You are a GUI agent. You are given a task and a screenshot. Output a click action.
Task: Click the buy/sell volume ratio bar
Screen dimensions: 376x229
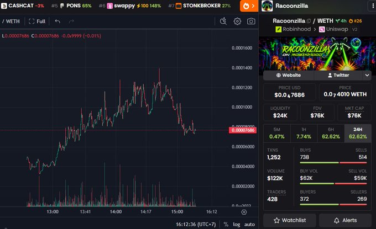333,184
